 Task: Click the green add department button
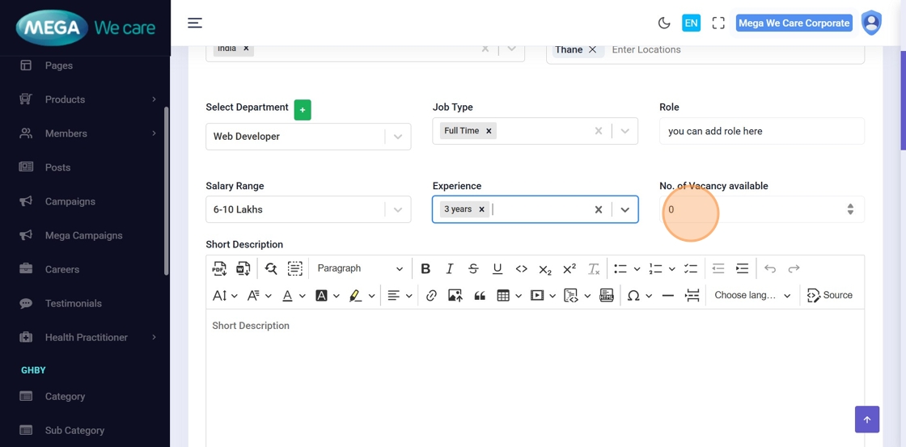pos(303,110)
